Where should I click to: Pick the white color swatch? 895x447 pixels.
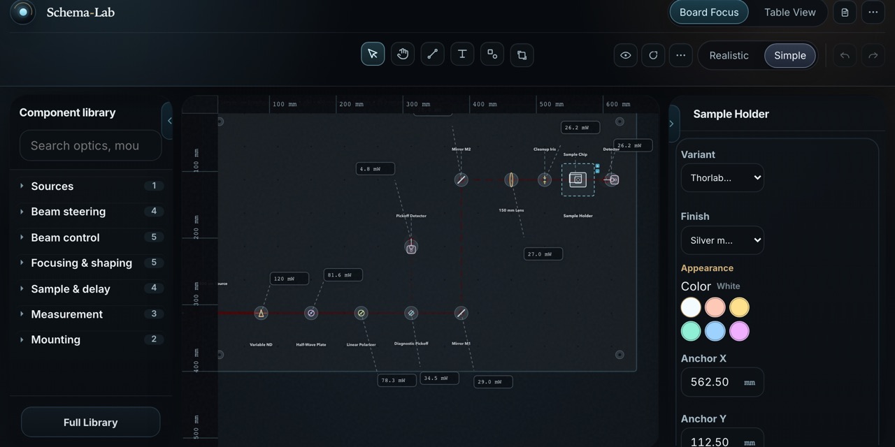pos(691,307)
